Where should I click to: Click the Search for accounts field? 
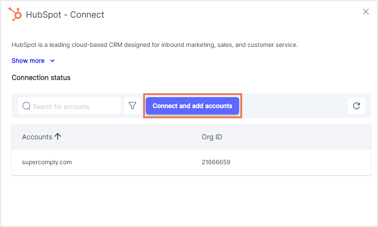69,106
